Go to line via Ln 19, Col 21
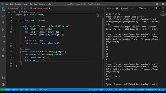 point(92,90)
